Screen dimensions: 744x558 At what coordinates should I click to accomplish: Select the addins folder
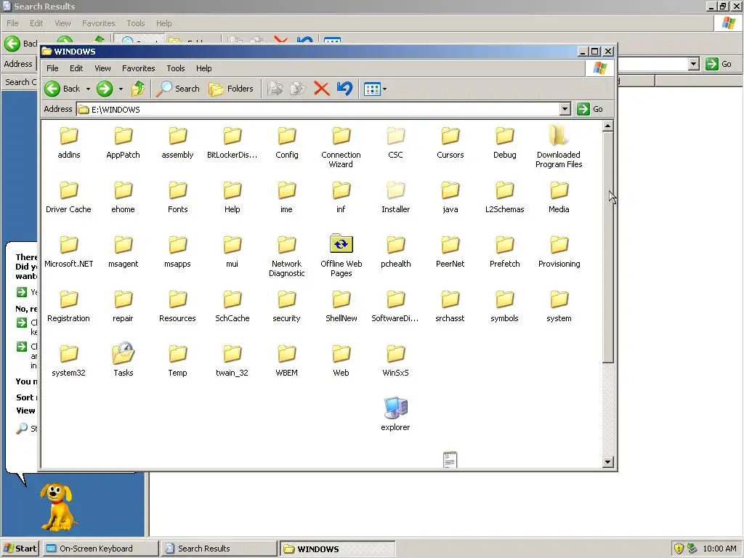coord(69,142)
